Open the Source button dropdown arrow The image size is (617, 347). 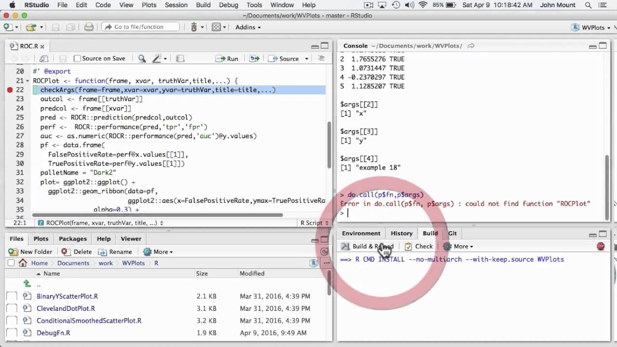pos(306,59)
